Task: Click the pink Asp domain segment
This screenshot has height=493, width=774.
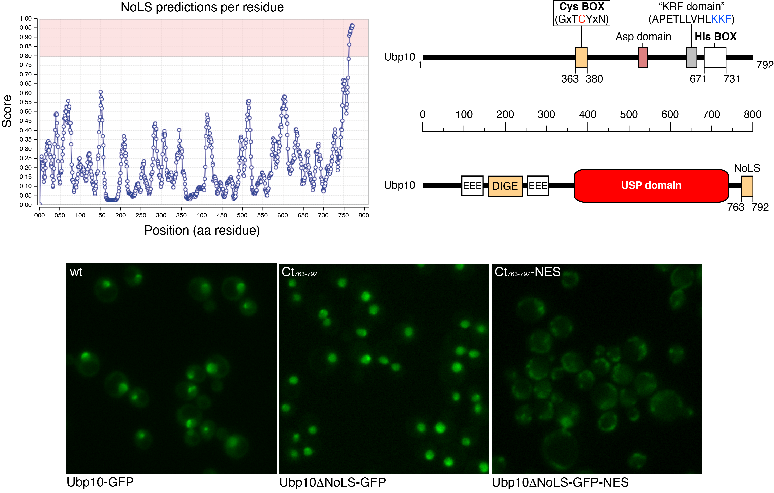Action: pyautogui.click(x=643, y=58)
